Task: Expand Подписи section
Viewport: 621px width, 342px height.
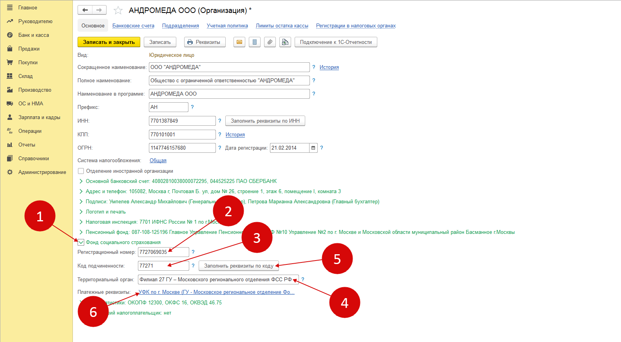Action: click(x=81, y=202)
